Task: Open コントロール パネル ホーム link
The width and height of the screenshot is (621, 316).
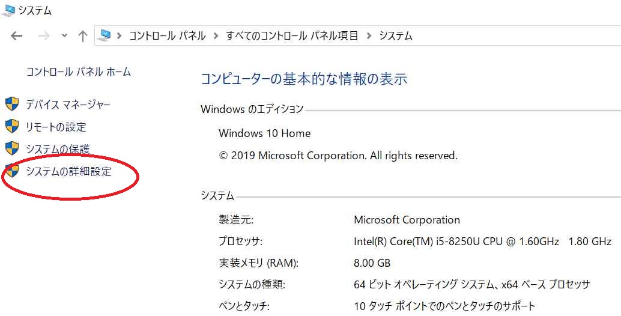Action: click(79, 72)
